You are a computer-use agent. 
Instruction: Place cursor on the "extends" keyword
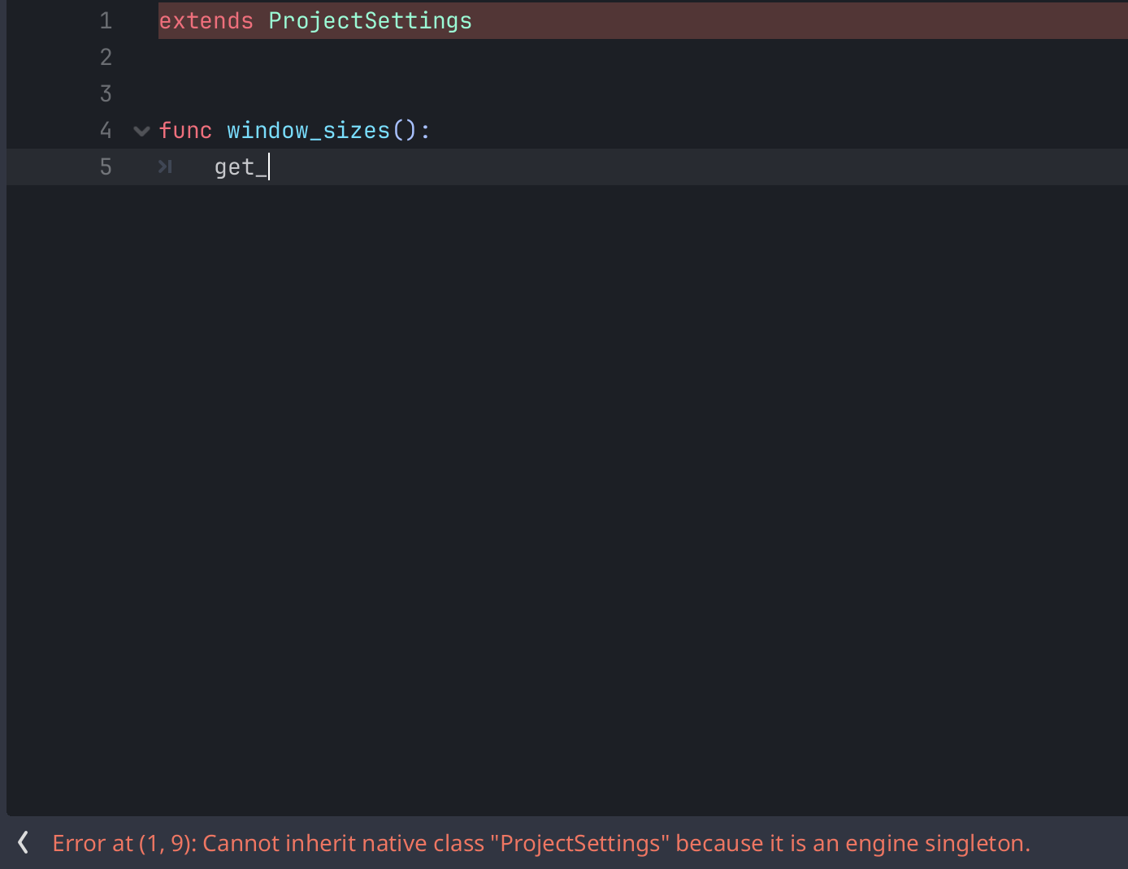click(x=206, y=20)
